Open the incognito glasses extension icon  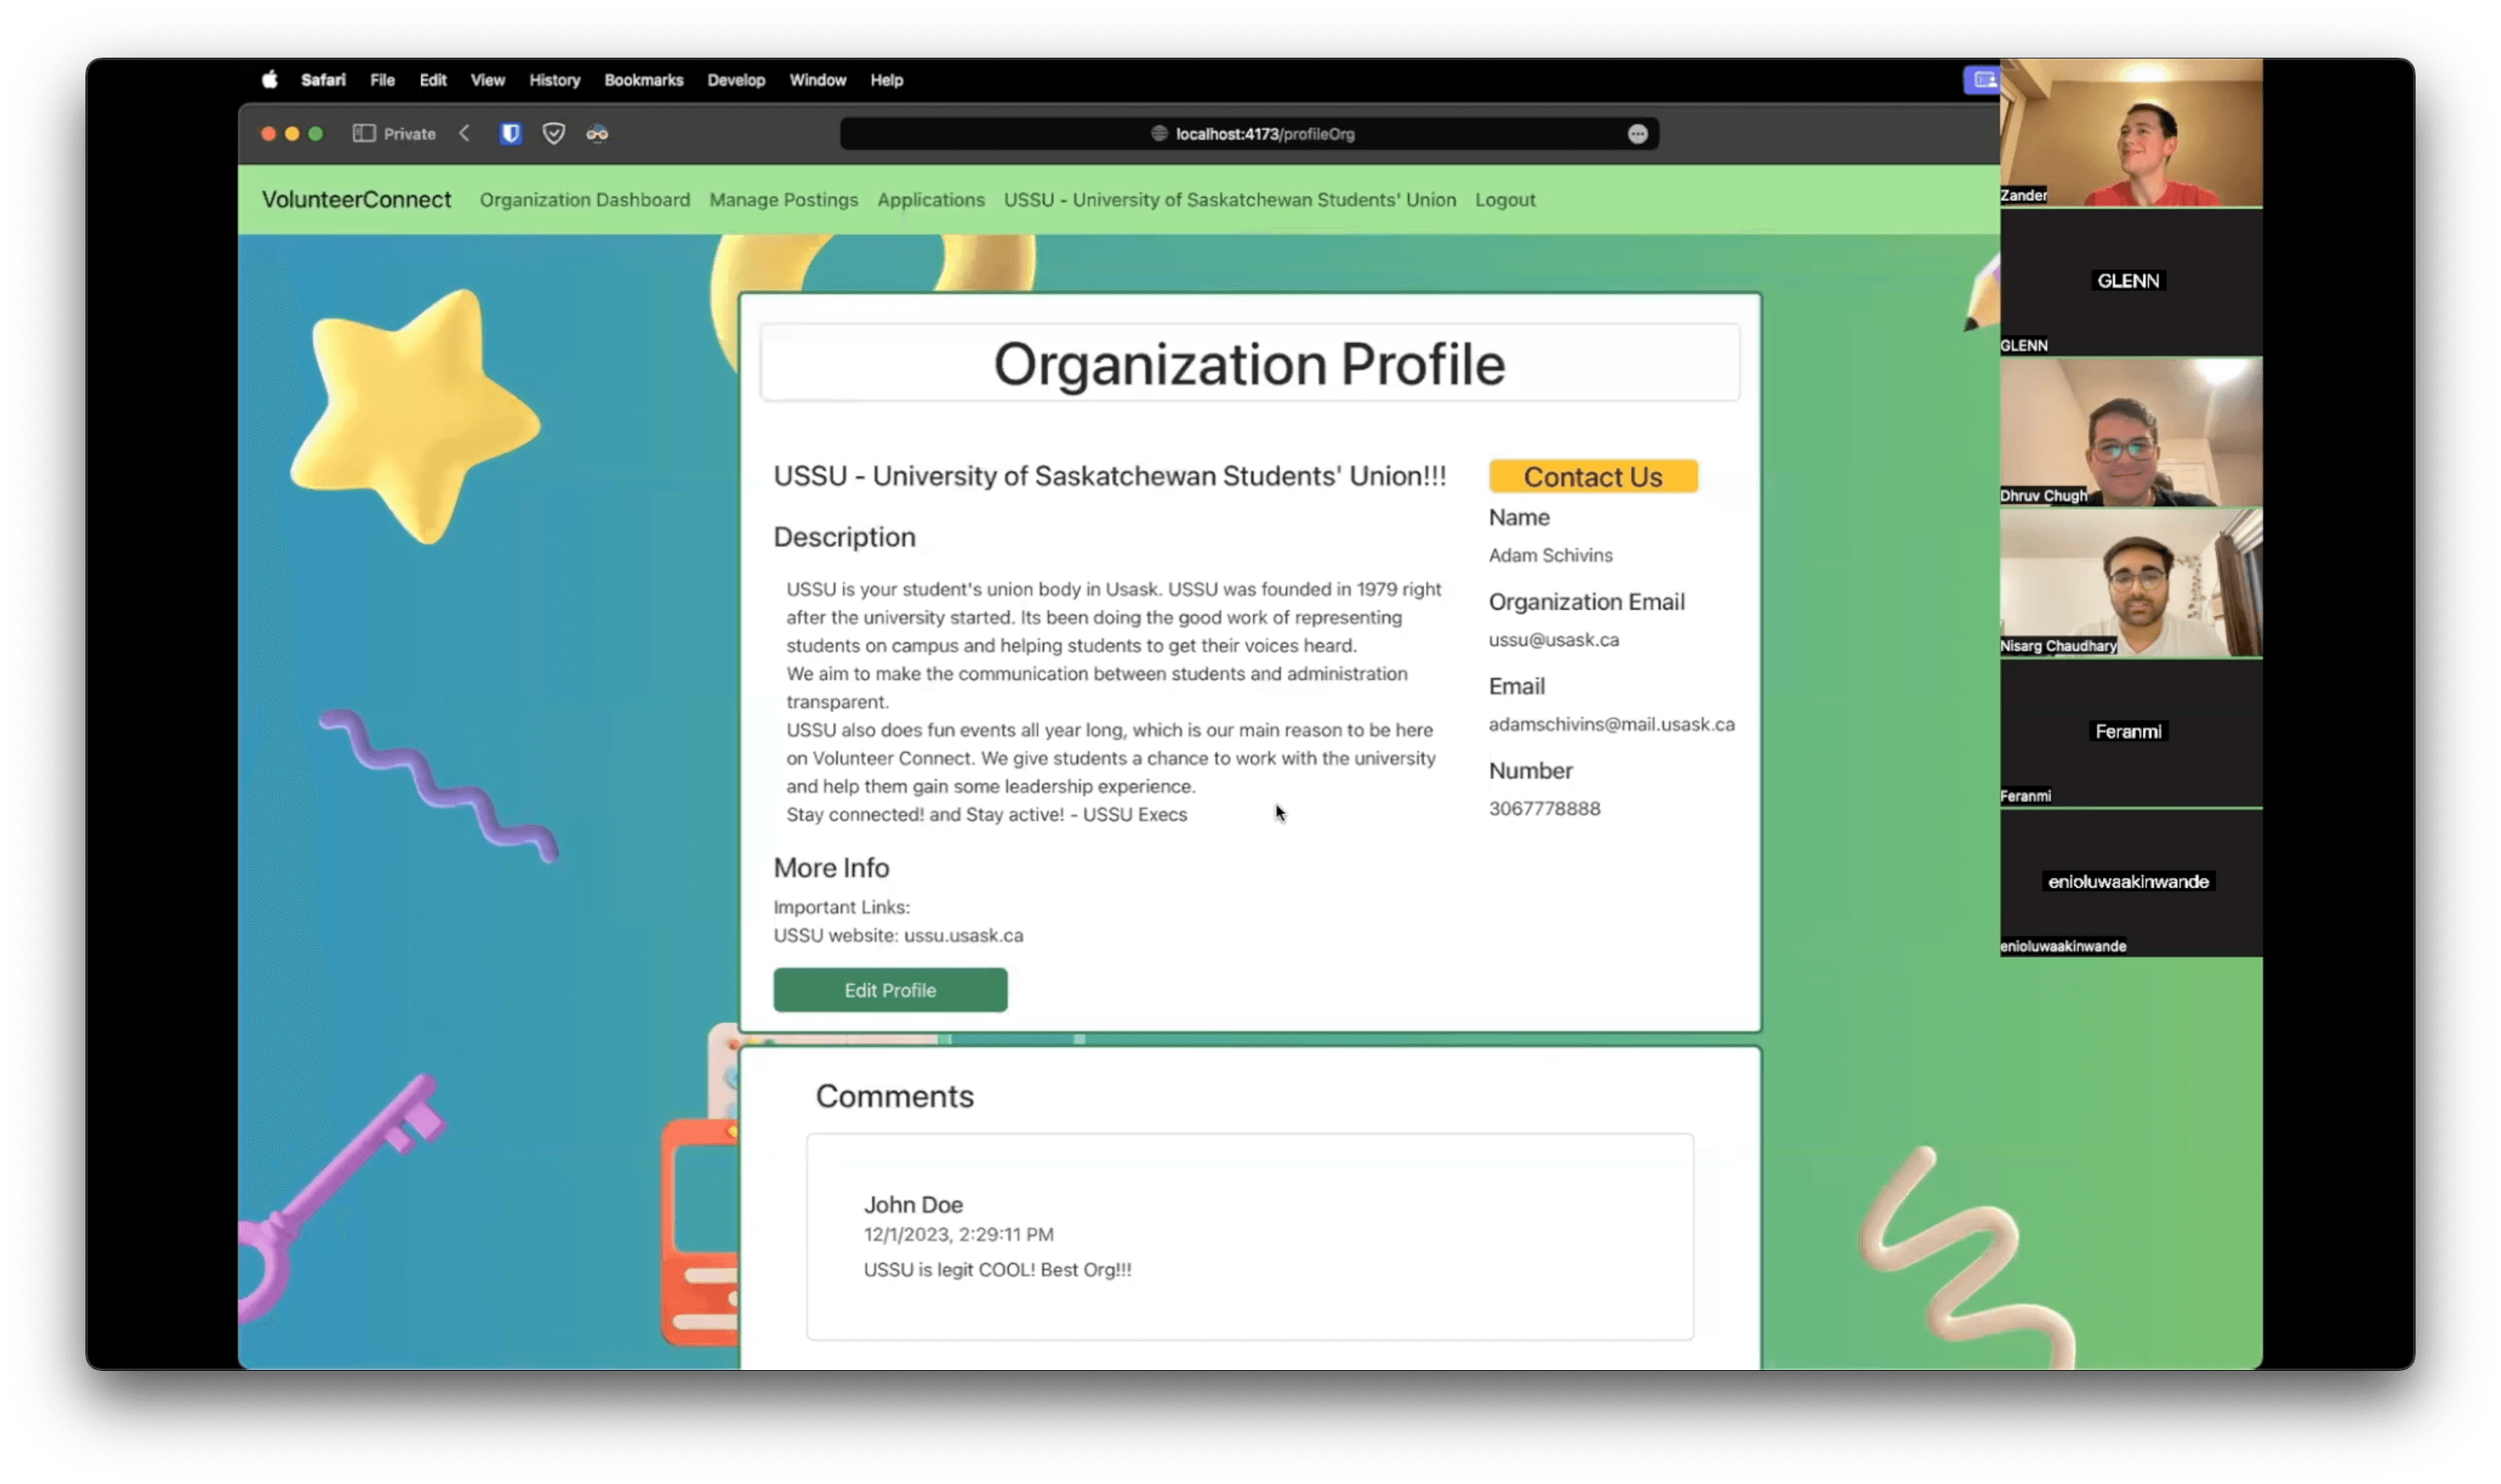pyautogui.click(x=598, y=133)
